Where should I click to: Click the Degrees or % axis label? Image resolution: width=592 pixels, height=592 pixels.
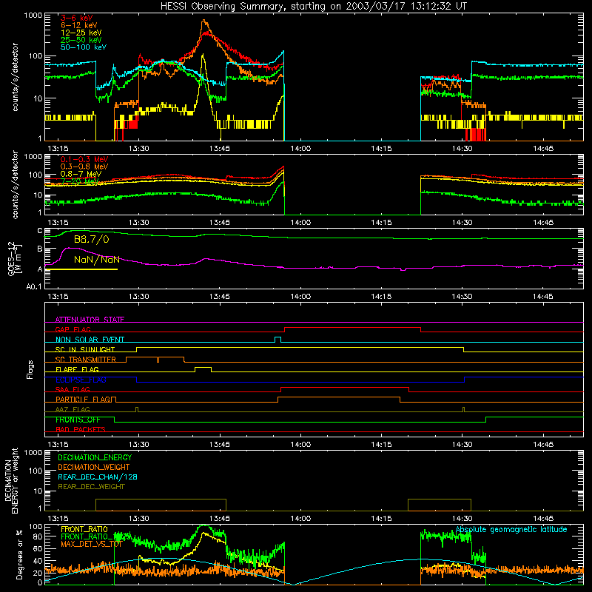pyautogui.click(x=19, y=554)
